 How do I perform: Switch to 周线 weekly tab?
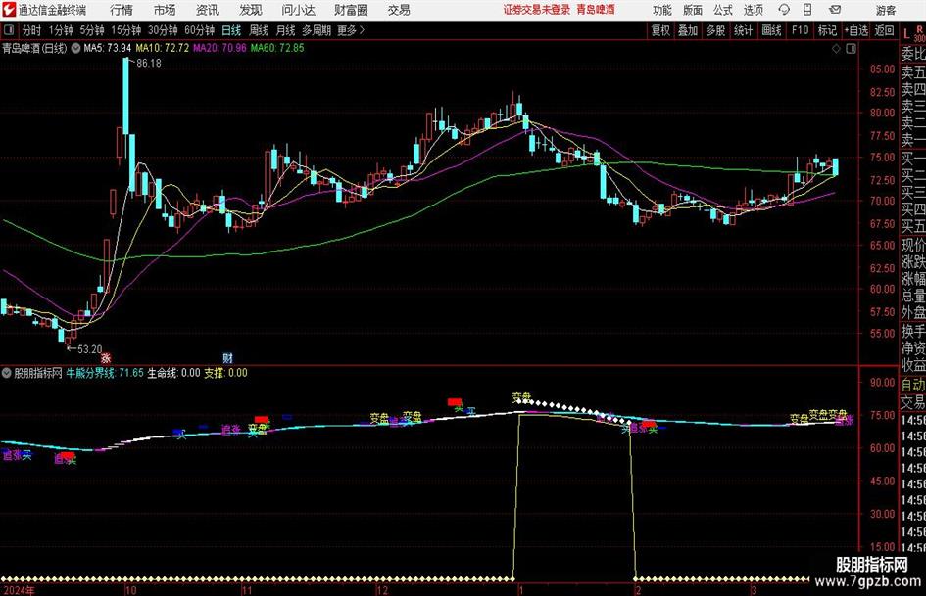[x=259, y=30]
